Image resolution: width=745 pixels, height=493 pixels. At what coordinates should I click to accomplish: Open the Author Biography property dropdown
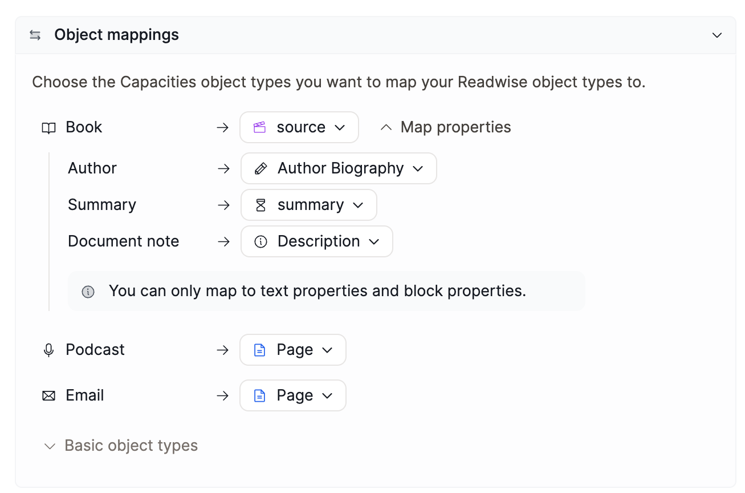339,168
